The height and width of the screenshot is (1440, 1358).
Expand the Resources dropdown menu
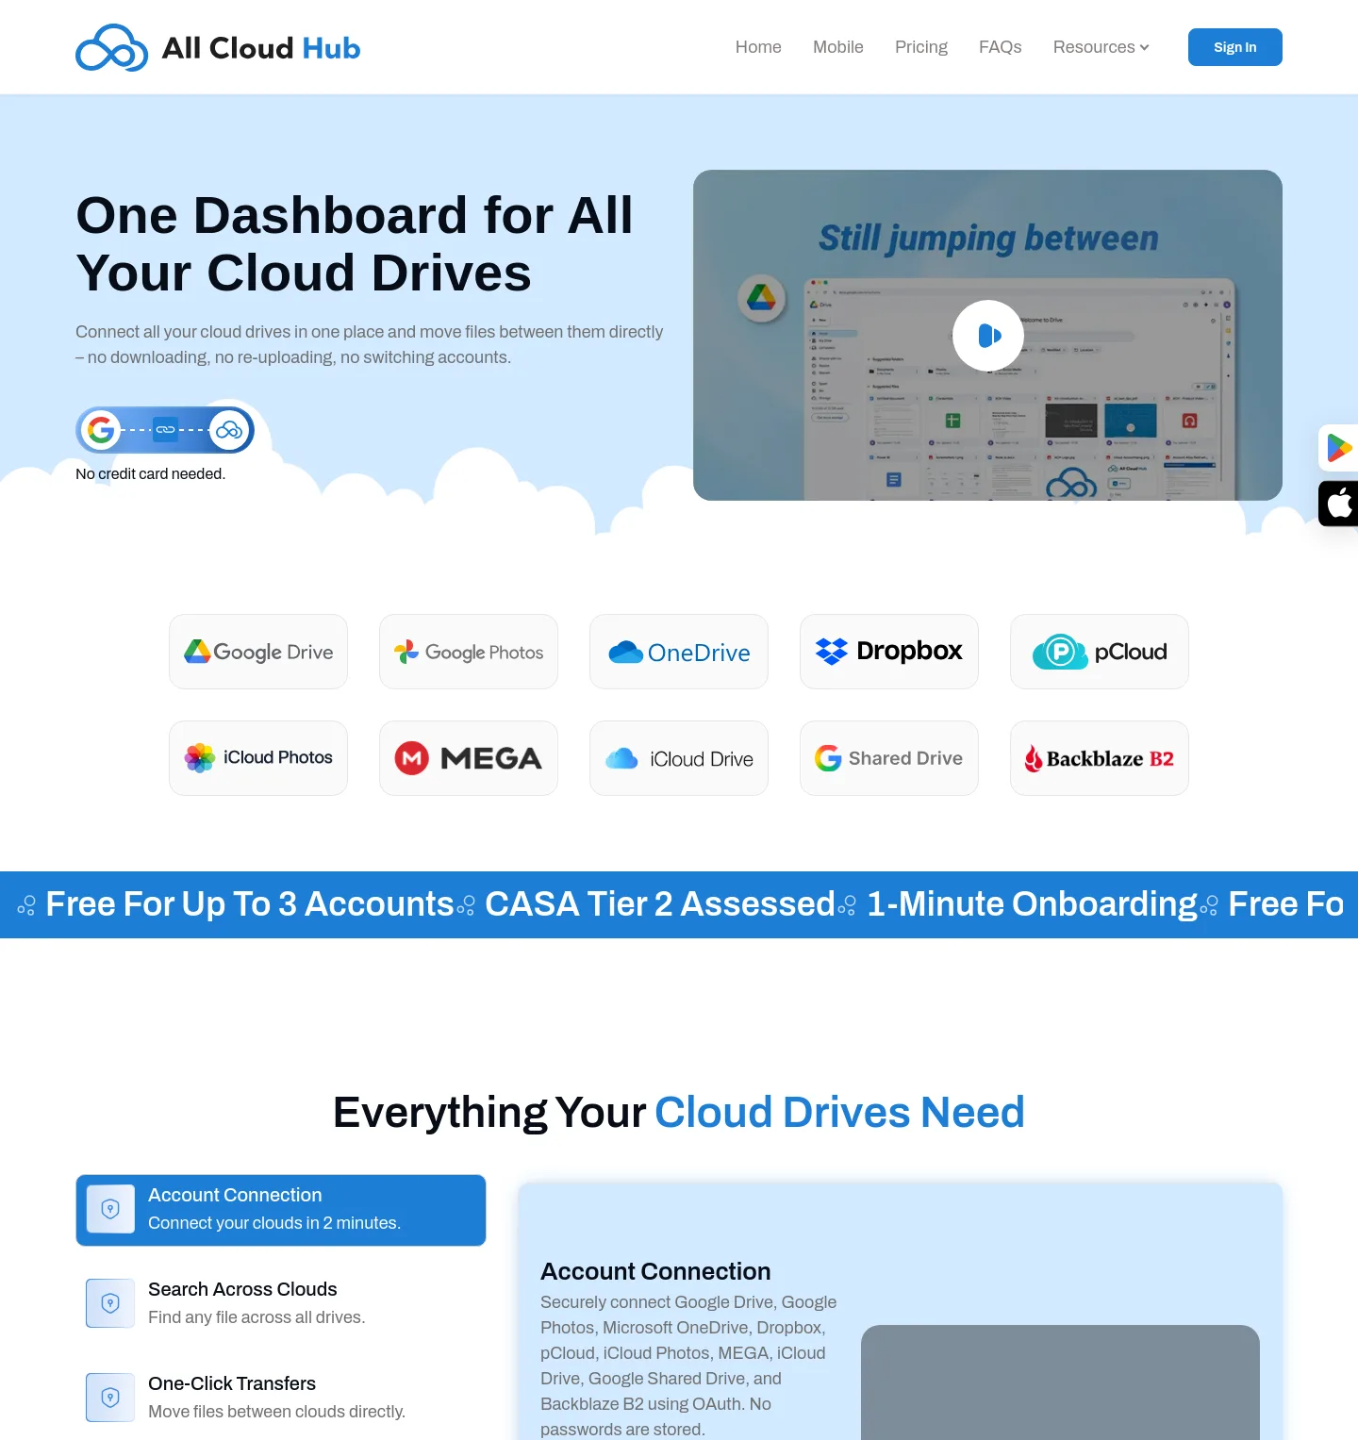pyautogui.click(x=1101, y=47)
